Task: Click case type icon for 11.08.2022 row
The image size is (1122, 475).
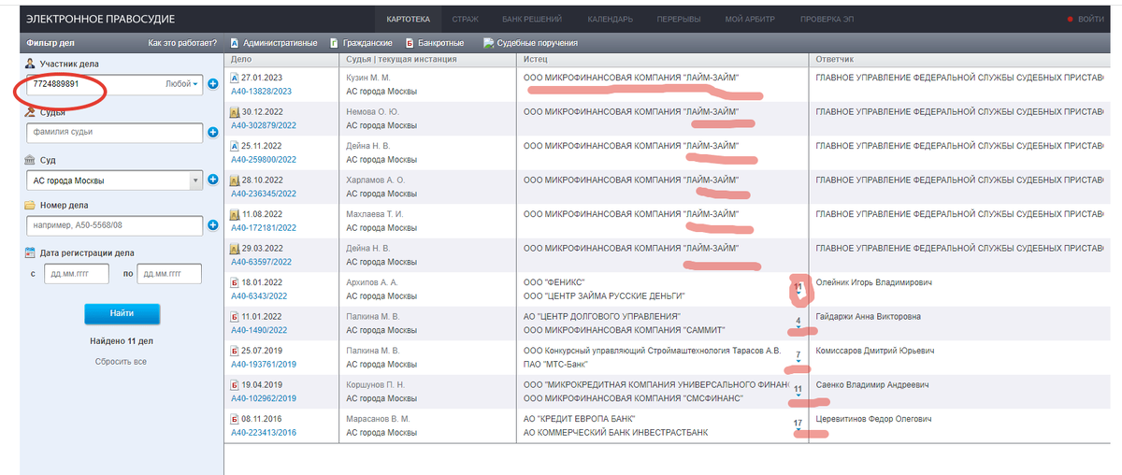Action: pos(235,214)
